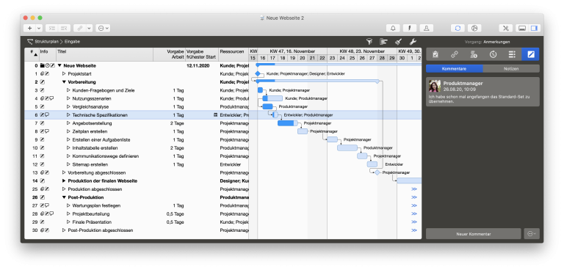Select the Angebotserstellung Gantt bar
Viewport: 564px width, 270px height.
coord(288,123)
